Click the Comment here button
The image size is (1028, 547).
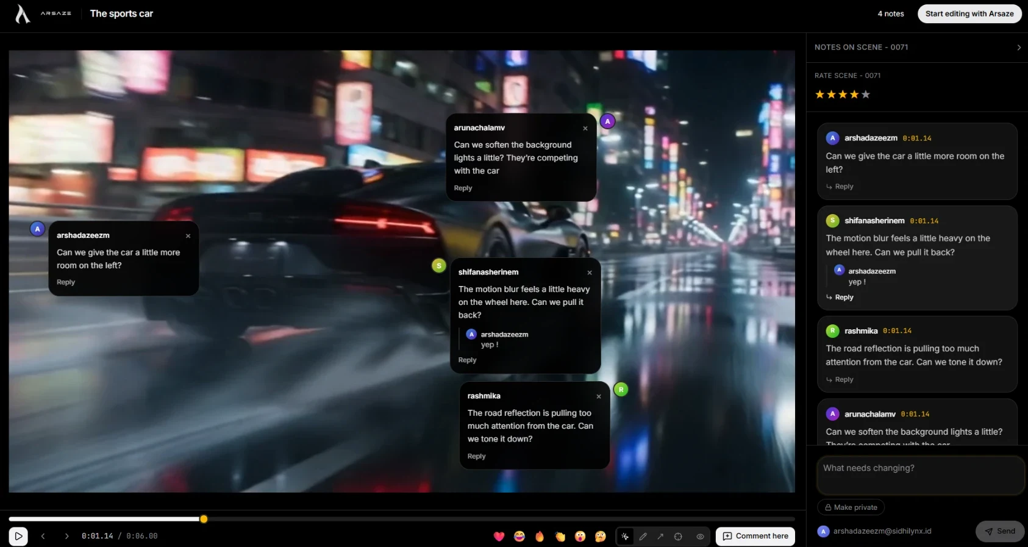click(755, 537)
